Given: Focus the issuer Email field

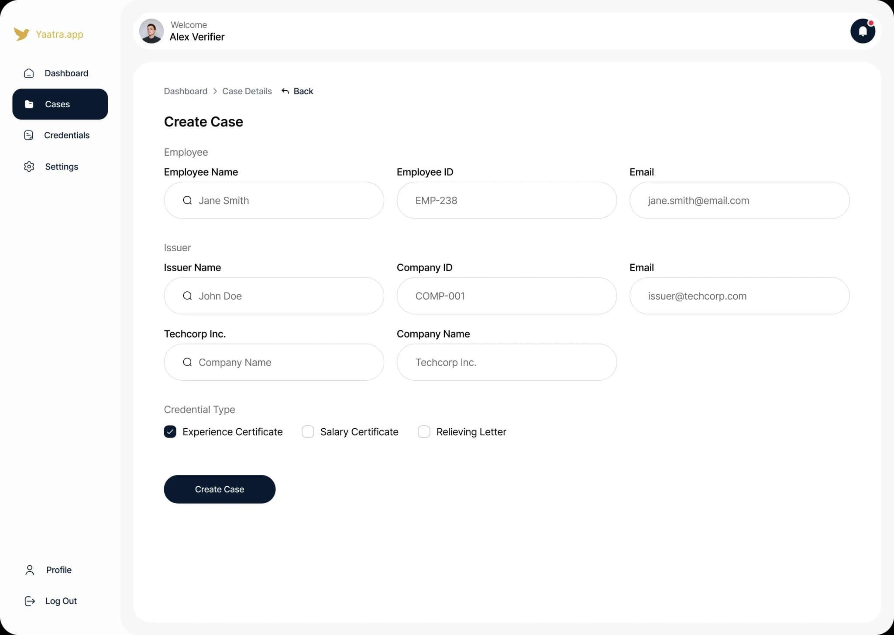Looking at the screenshot, I should [x=739, y=296].
